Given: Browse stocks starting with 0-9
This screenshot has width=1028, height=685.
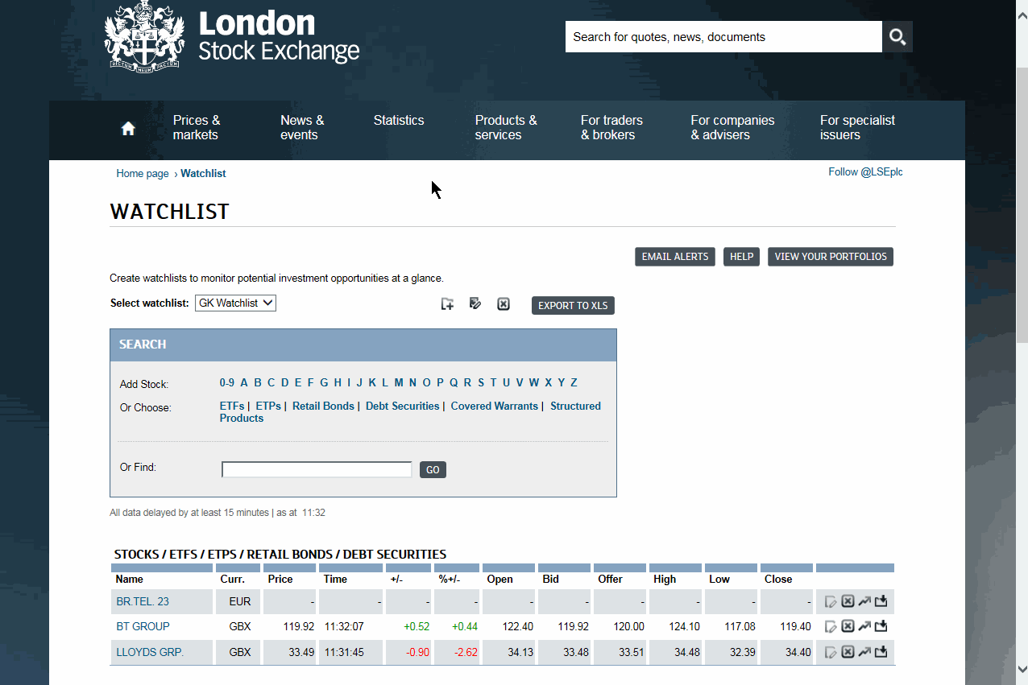Looking at the screenshot, I should click(x=227, y=383).
